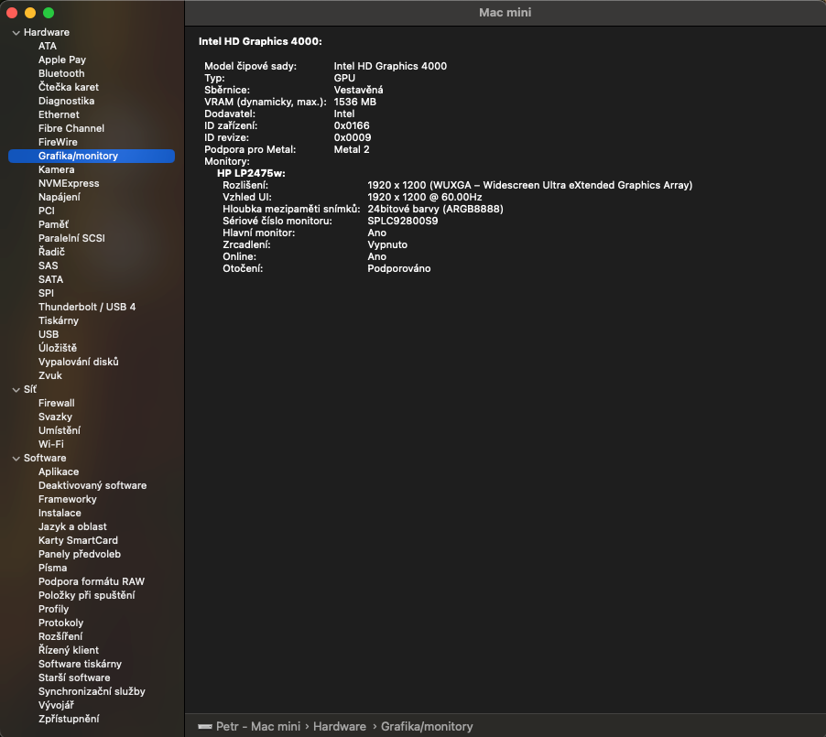Open NVMExpress entry
This screenshot has width=826, height=737.
tap(69, 183)
